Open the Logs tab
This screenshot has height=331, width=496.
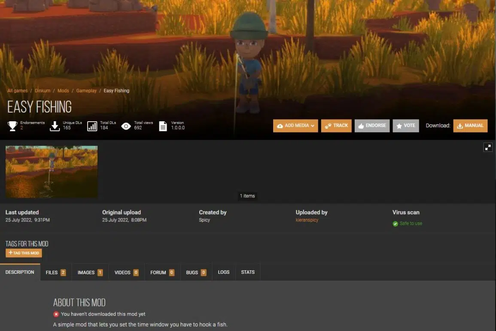(224, 272)
